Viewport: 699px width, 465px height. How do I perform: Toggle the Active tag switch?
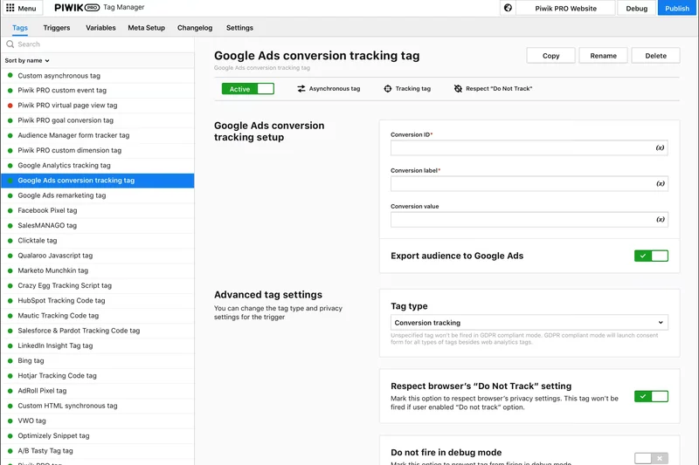(248, 88)
